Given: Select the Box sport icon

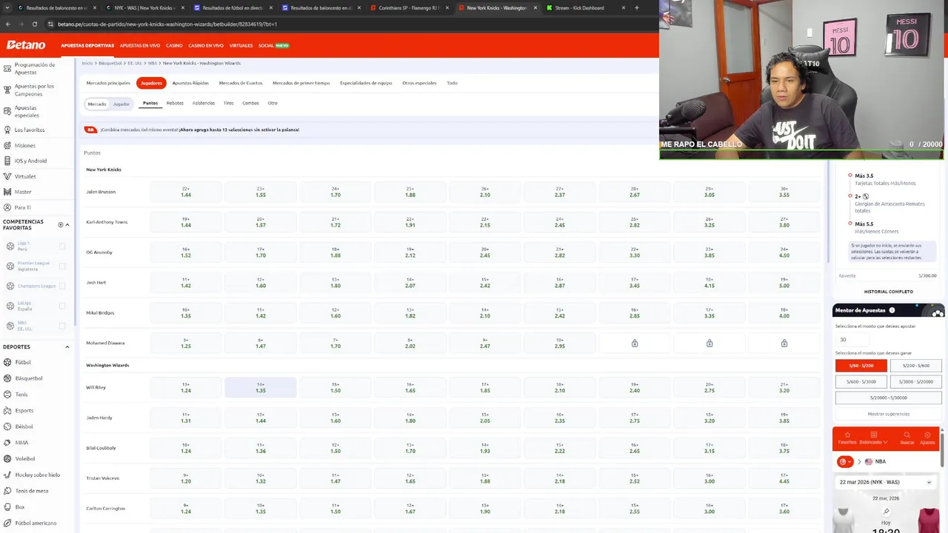Looking at the screenshot, I should [x=7, y=507].
